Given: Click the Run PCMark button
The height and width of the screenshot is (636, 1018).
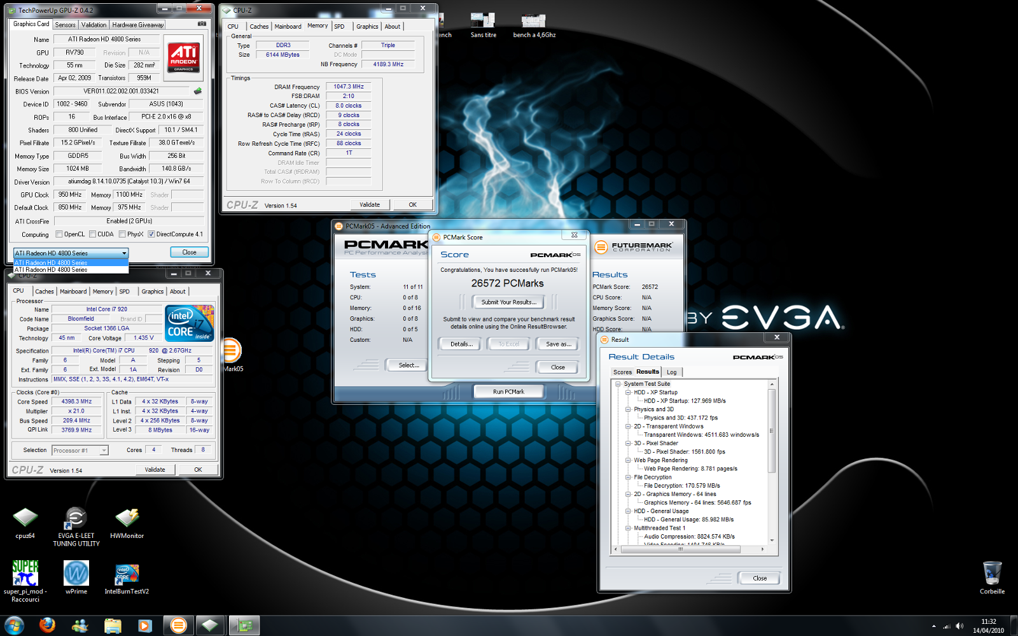Looking at the screenshot, I should coord(508,392).
